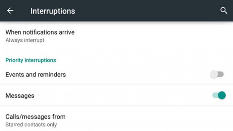Click empty toolbar space beside Interruptions title
The height and width of the screenshot is (131, 233).
coord(146,11)
